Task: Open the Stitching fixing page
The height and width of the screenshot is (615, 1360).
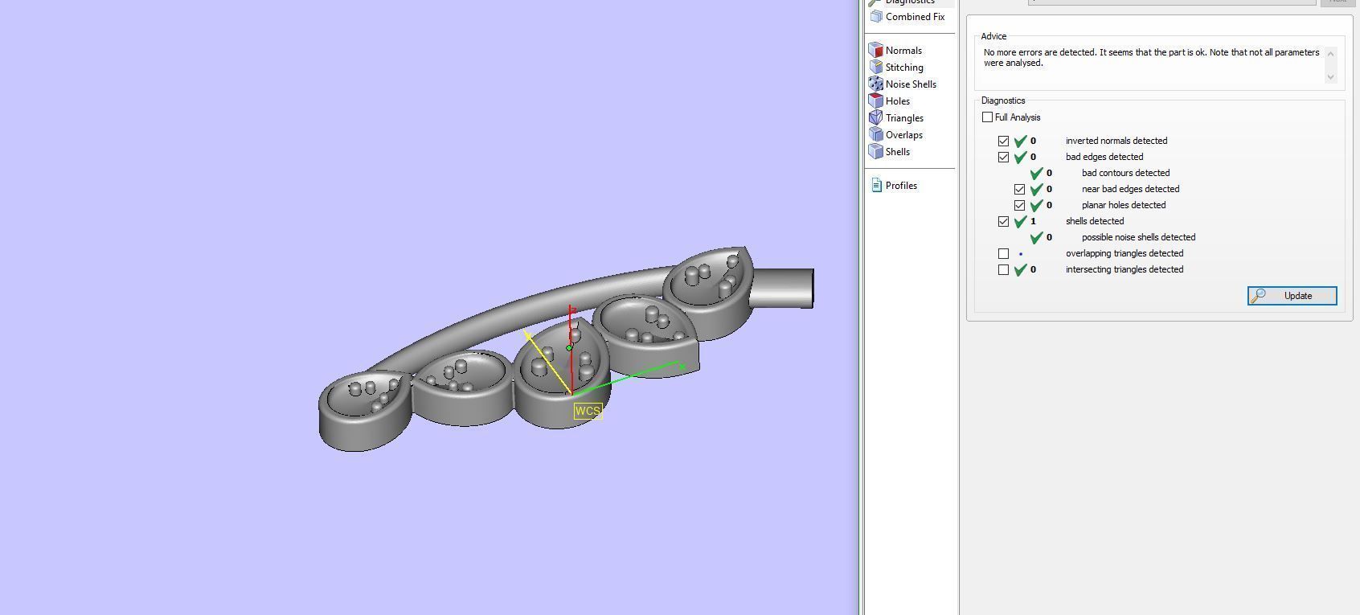Action: 896,68
